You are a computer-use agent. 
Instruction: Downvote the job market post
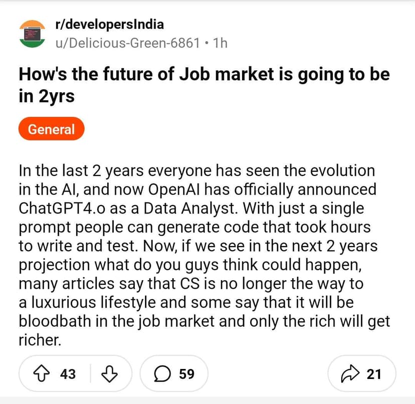click(109, 373)
